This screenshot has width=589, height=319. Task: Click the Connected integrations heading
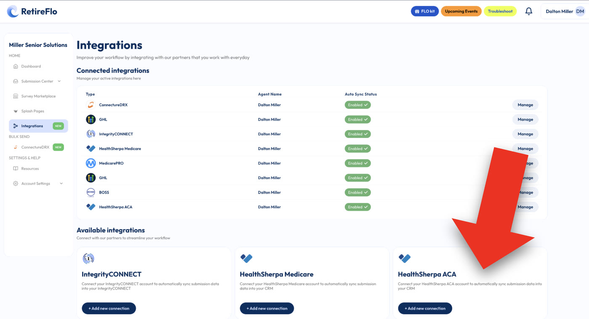pos(113,70)
